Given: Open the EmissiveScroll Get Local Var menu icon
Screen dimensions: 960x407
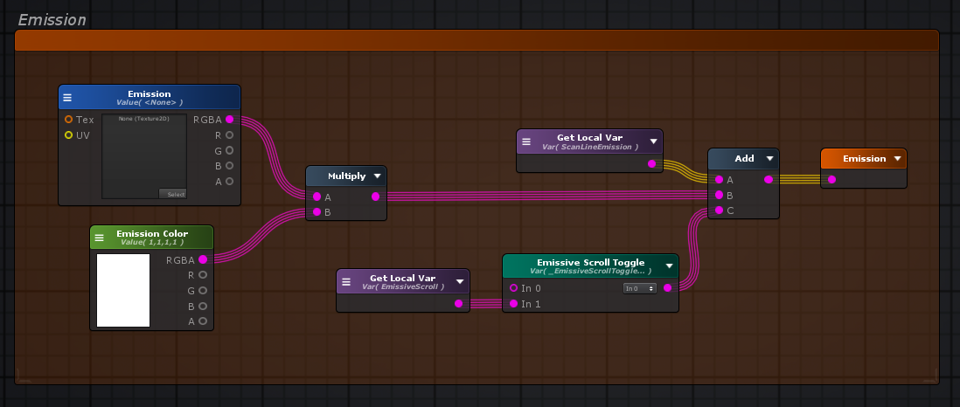Looking at the screenshot, I should pos(346,282).
